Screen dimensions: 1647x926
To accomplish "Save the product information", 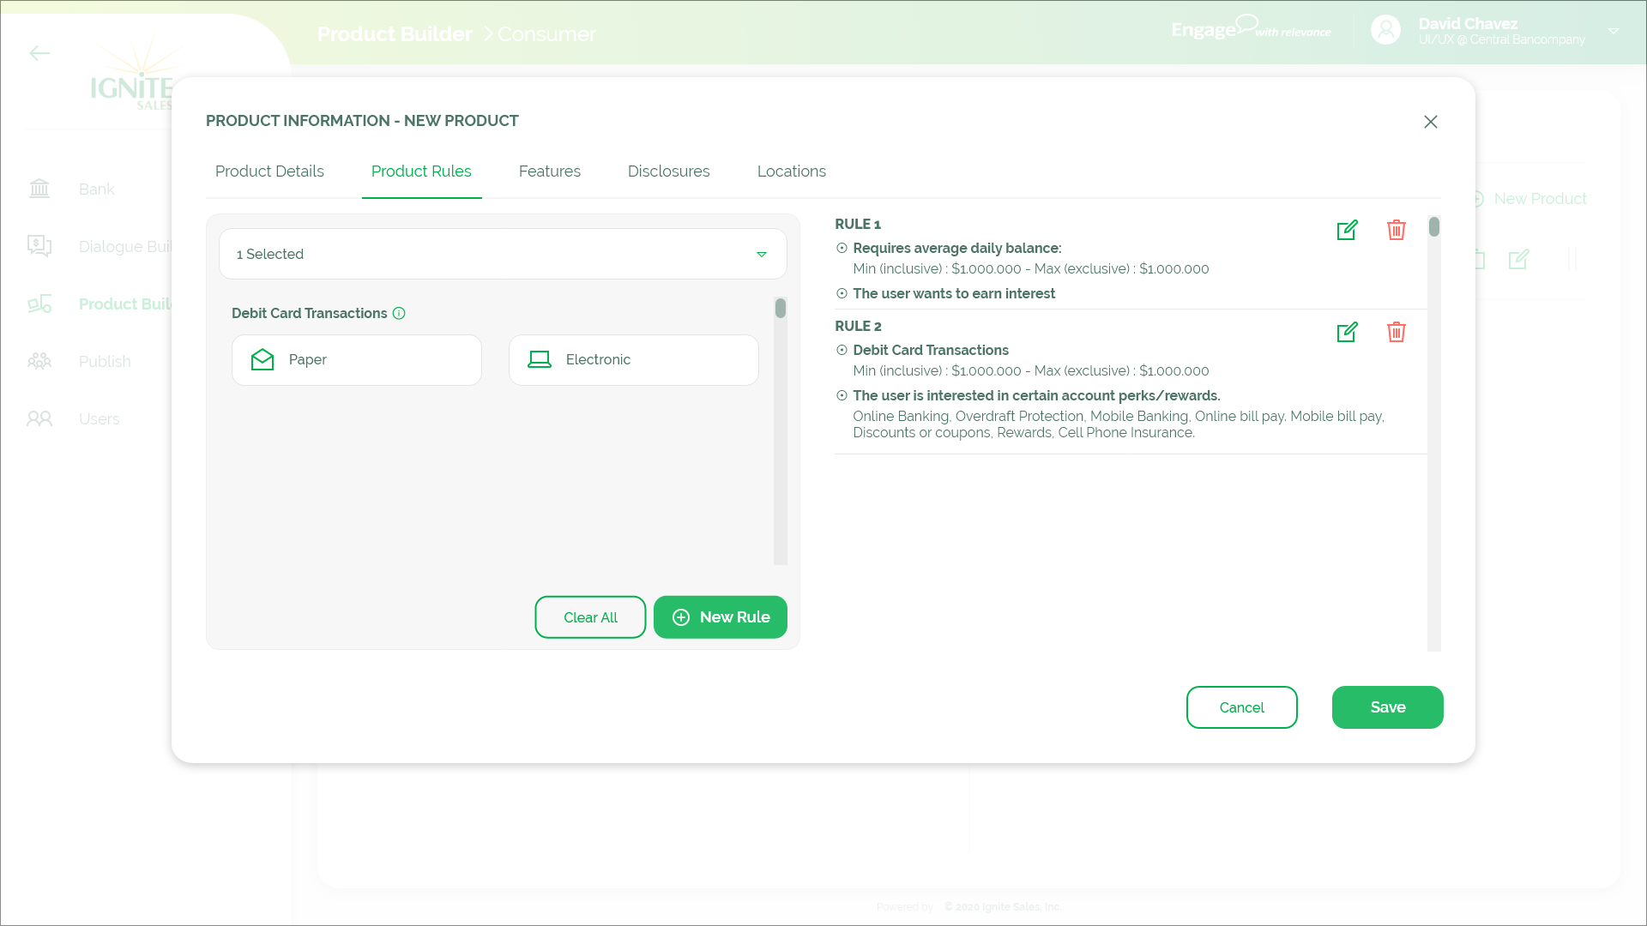I will tap(1387, 707).
